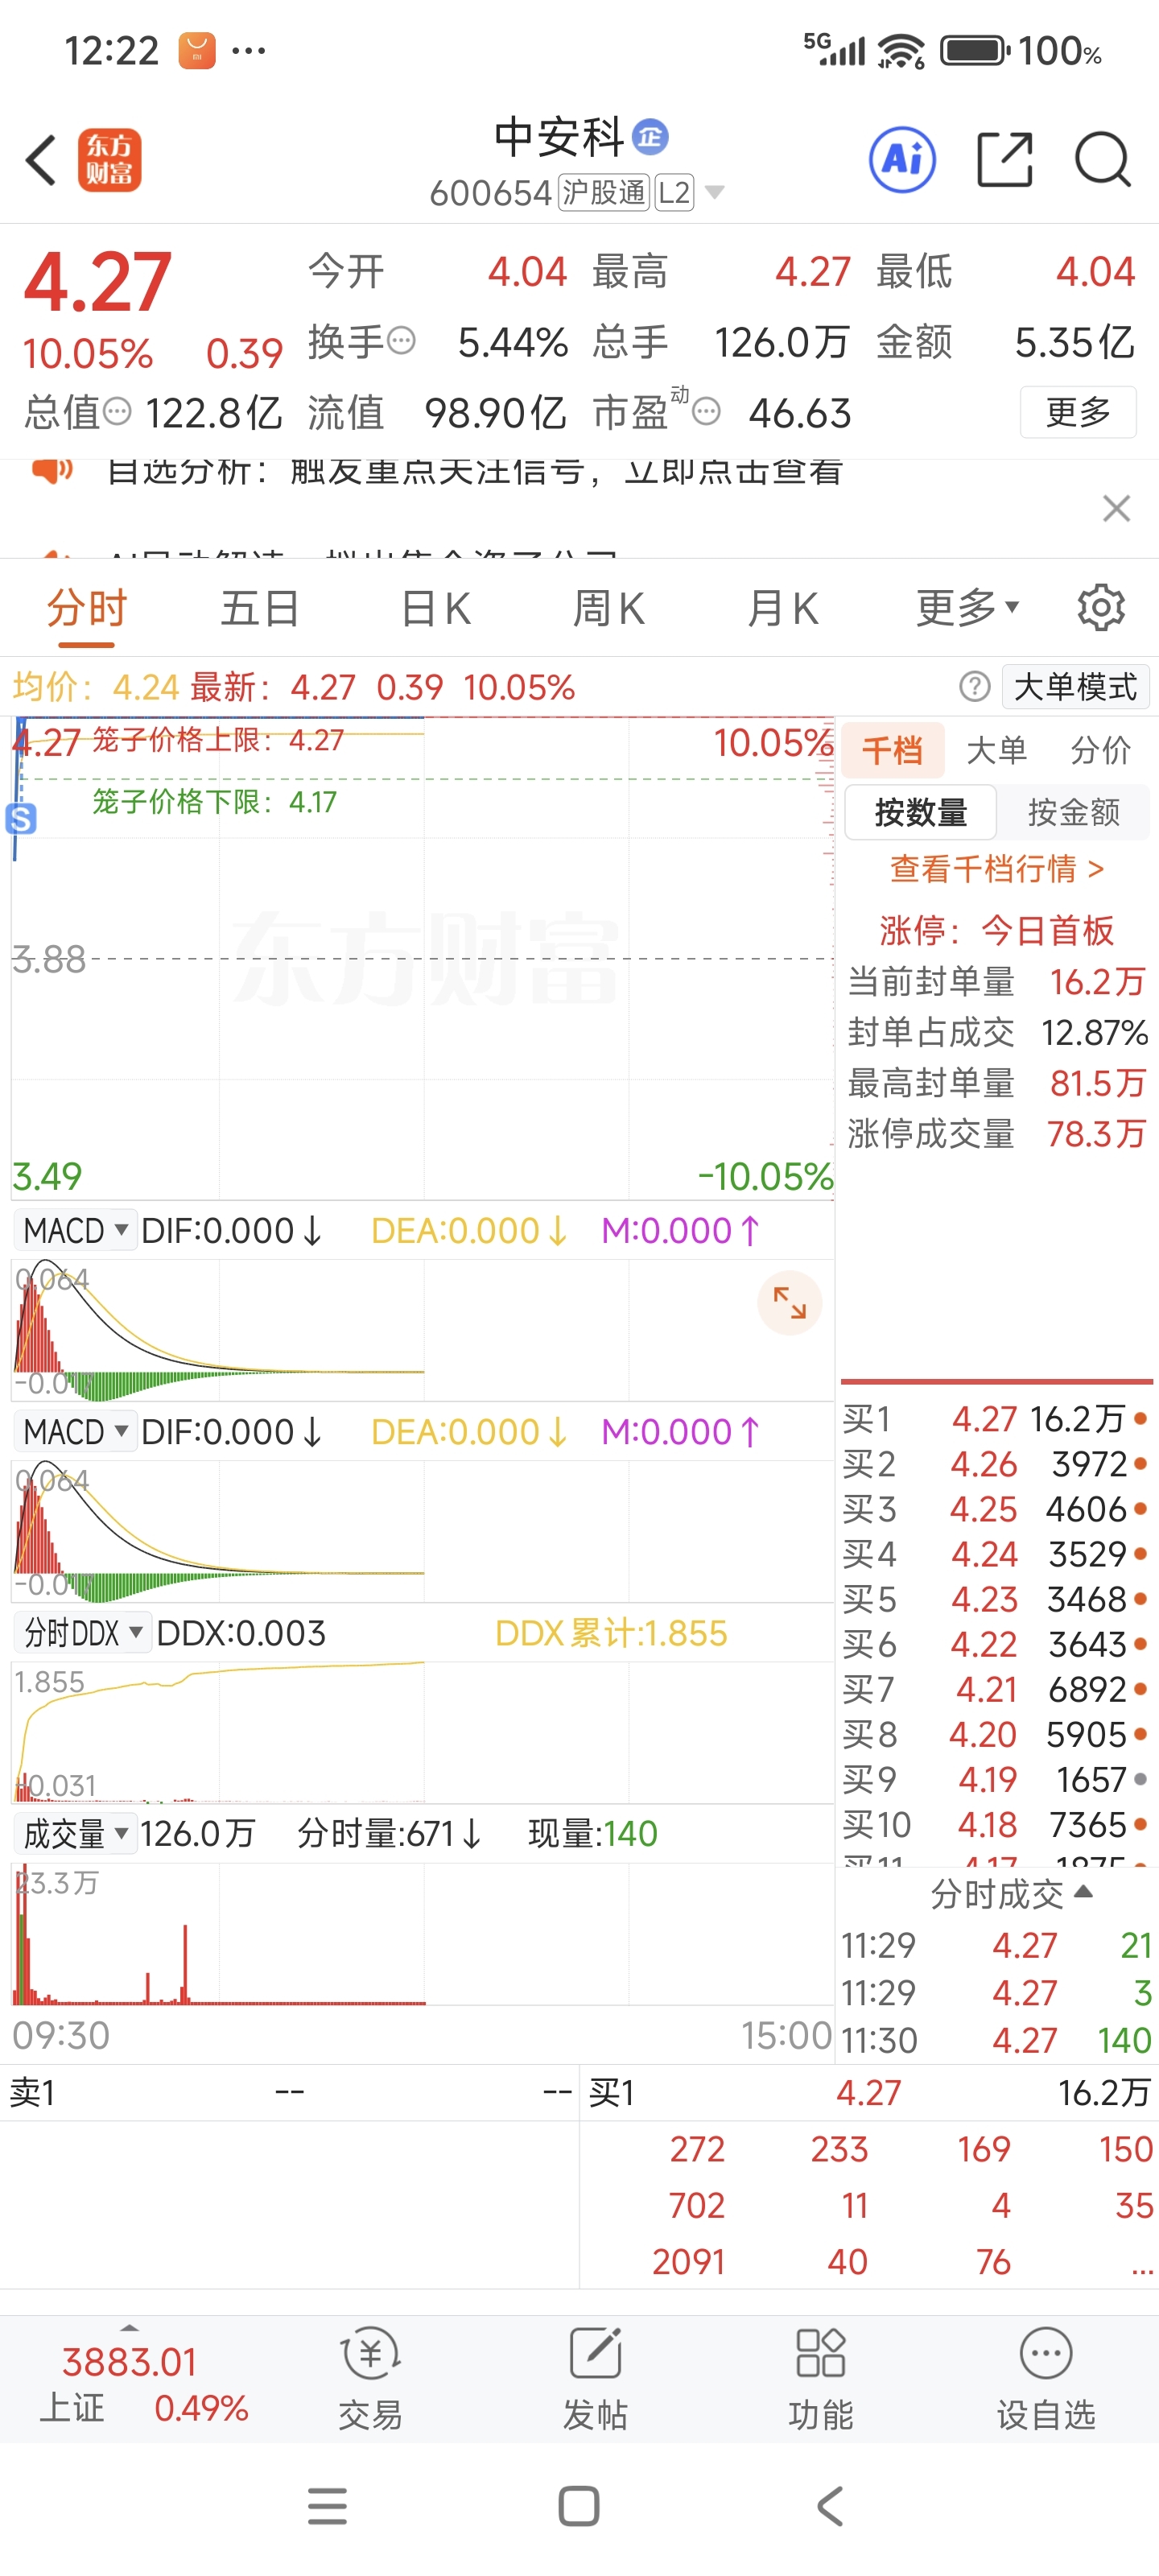Tap the 买1 4.27 order row
The height and width of the screenshot is (2576, 1159).
pyautogui.click(x=995, y=1418)
